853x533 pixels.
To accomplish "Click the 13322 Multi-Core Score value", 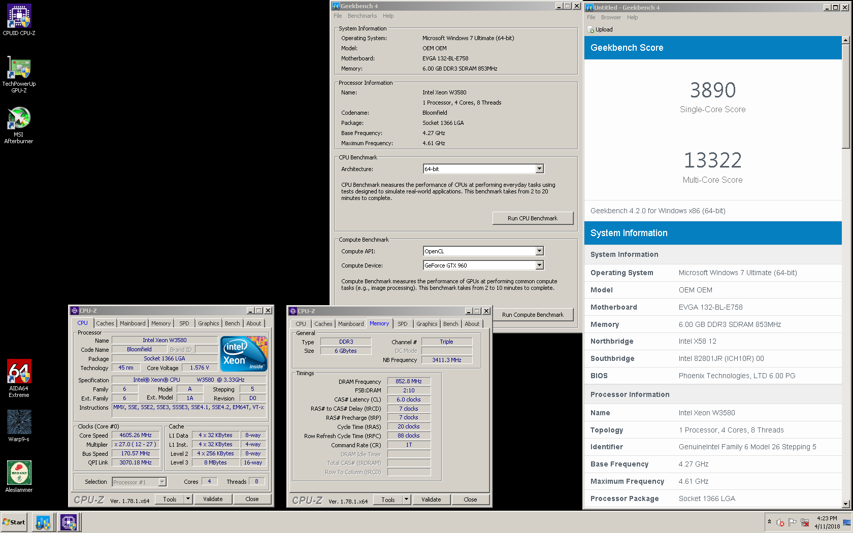I will tap(713, 160).
